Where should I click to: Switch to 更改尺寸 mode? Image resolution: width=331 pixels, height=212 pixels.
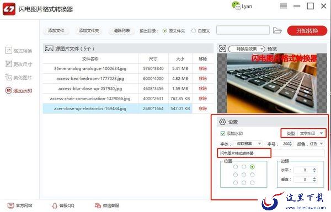coord(19,64)
